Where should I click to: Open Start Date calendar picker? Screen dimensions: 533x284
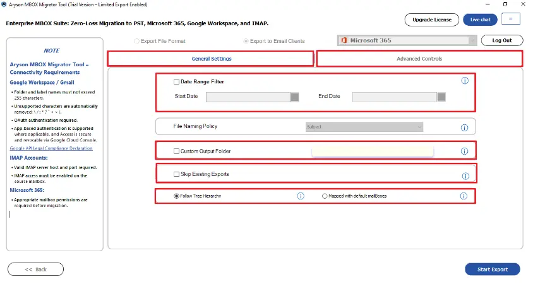point(295,97)
